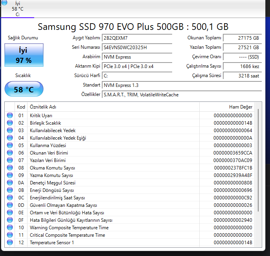Click the İyi 97 % health status button
This screenshot has width=270, height=256.
coord(24,55)
